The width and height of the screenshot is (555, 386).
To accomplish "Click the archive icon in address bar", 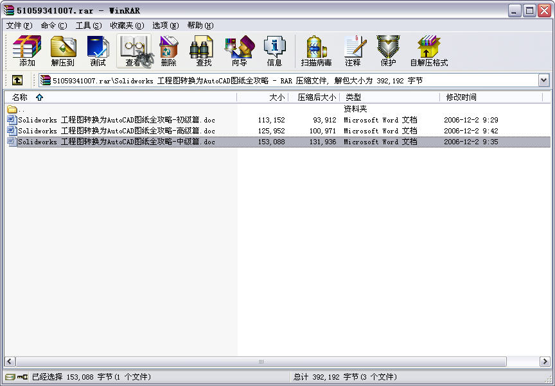I will tap(46, 81).
